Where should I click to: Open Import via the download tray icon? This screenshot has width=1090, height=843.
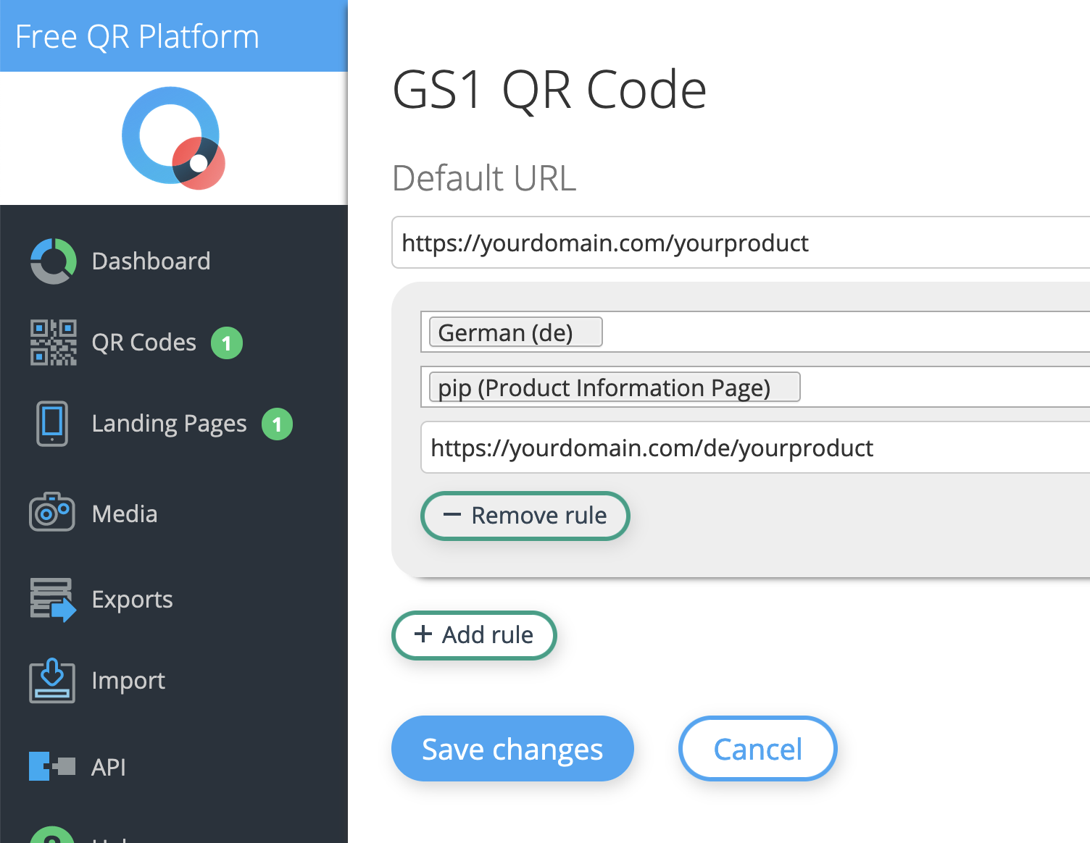tap(51, 681)
